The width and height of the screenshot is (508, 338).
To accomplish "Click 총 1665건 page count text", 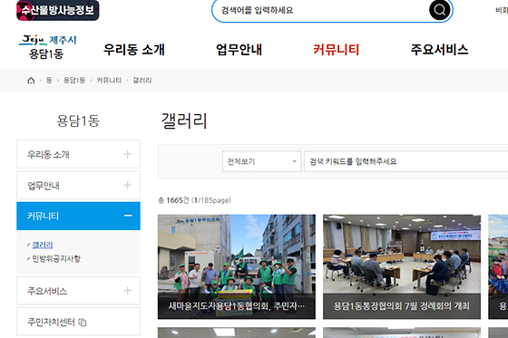I will click(194, 200).
